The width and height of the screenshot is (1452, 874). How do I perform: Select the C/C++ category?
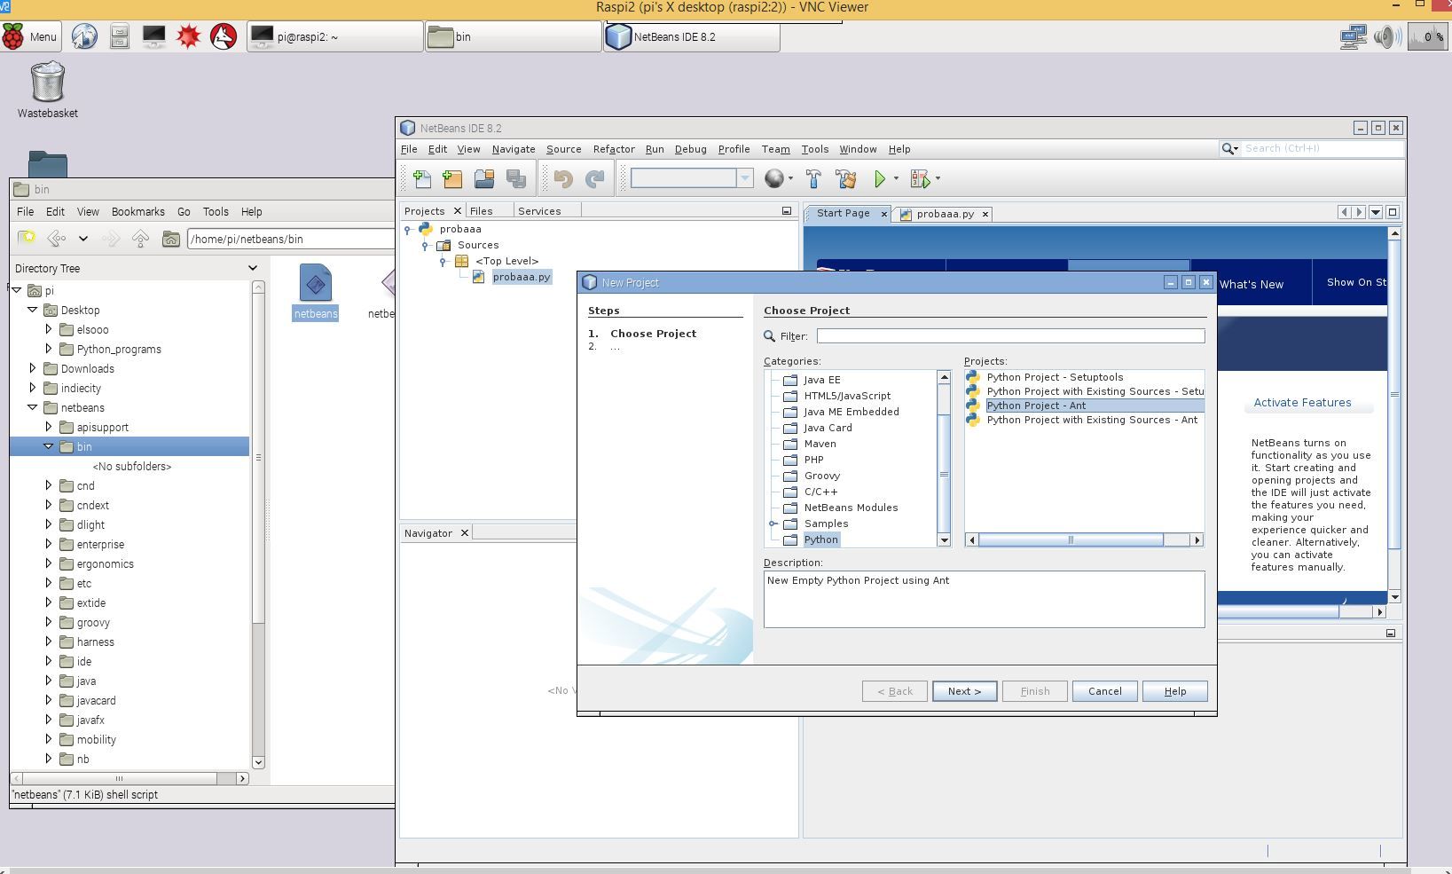[820, 492]
